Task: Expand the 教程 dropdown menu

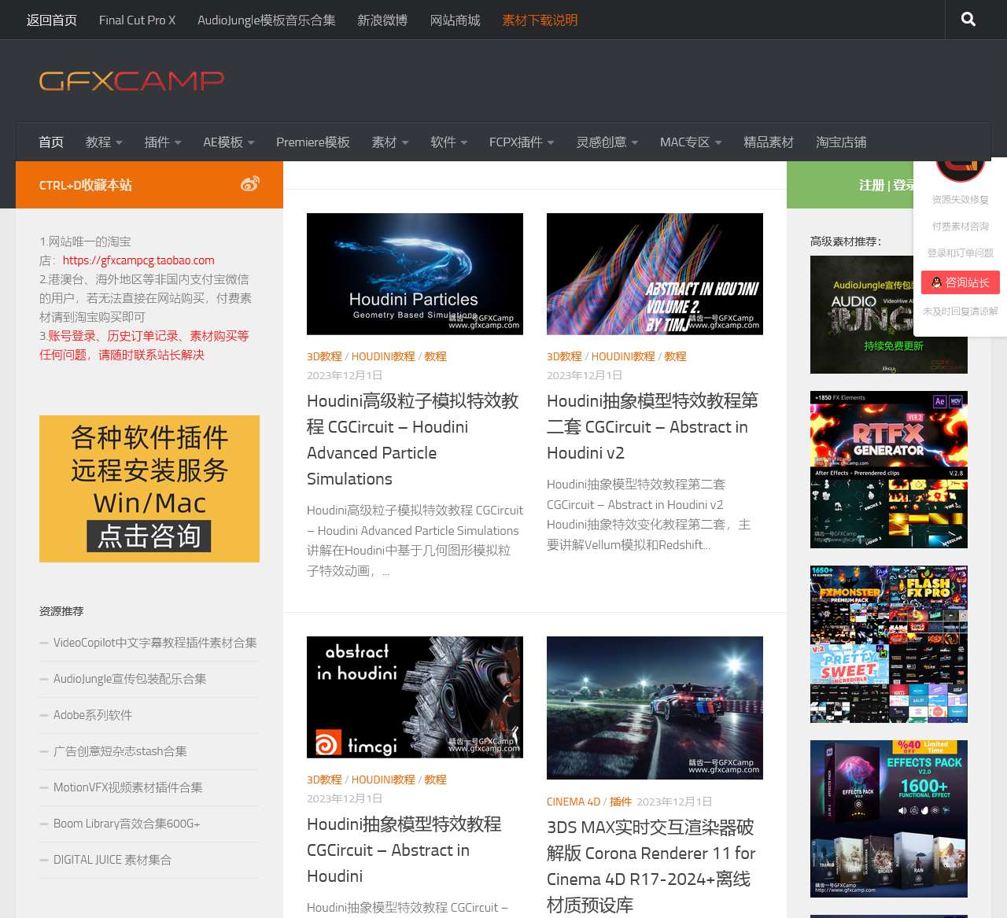Action: (x=104, y=142)
